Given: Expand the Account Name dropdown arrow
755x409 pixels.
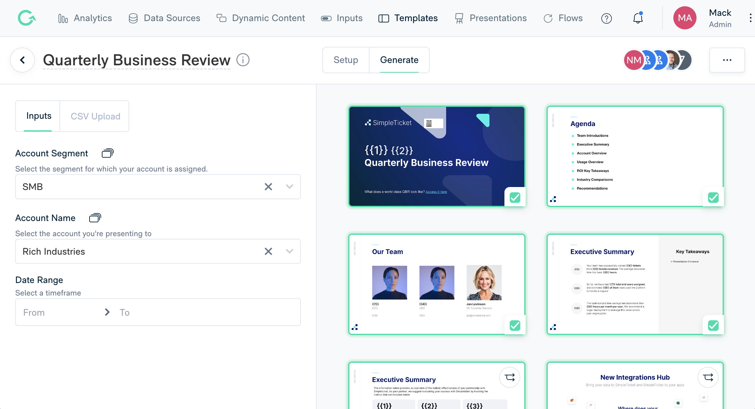Looking at the screenshot, I should point(290,251).
